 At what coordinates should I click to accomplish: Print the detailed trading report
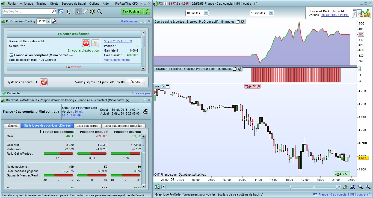(x=146, y=111)
